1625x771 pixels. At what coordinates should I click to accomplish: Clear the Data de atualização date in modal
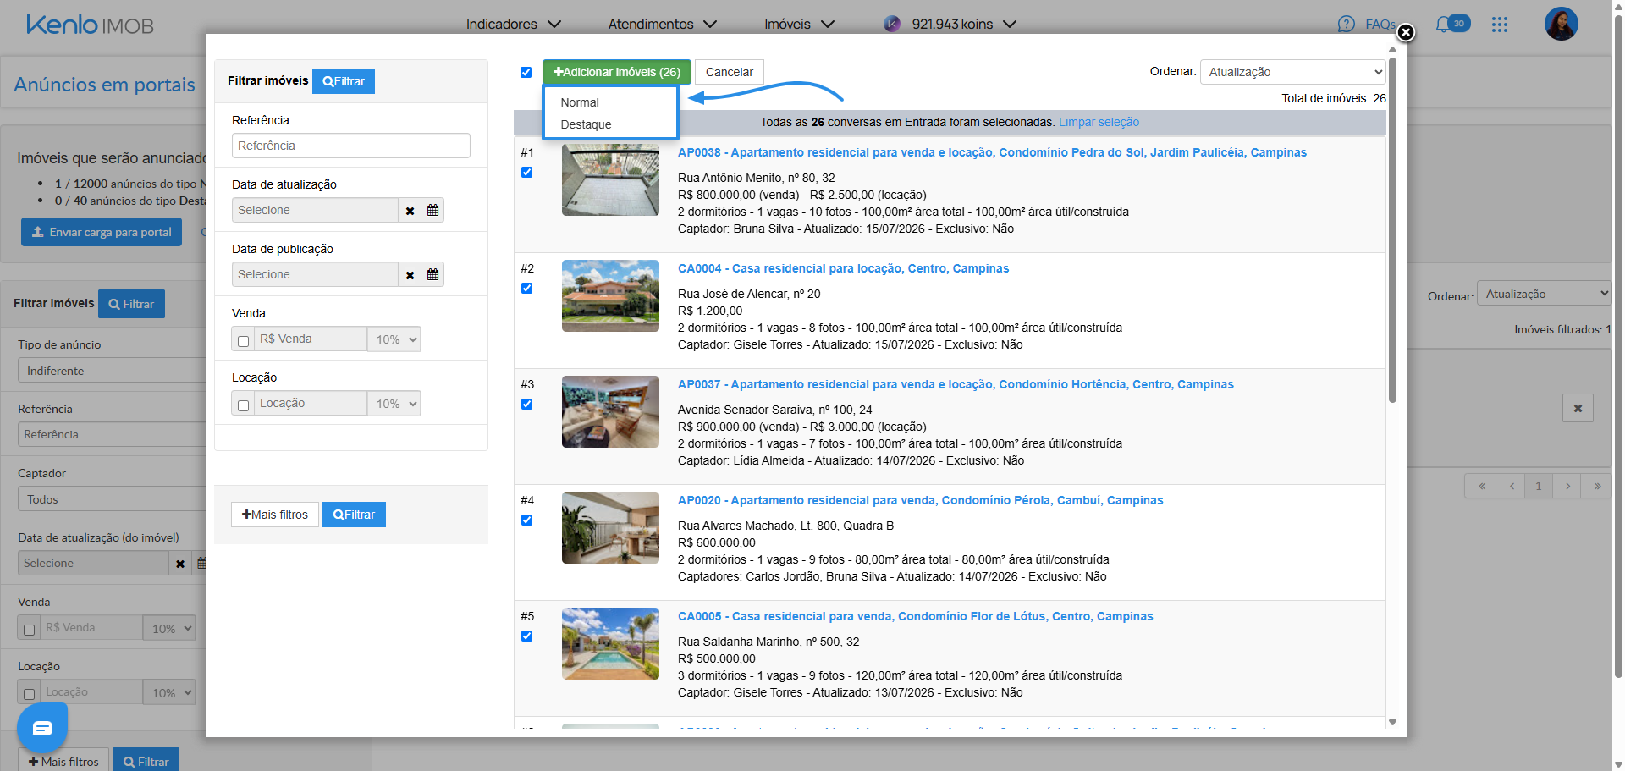[410, 210]
